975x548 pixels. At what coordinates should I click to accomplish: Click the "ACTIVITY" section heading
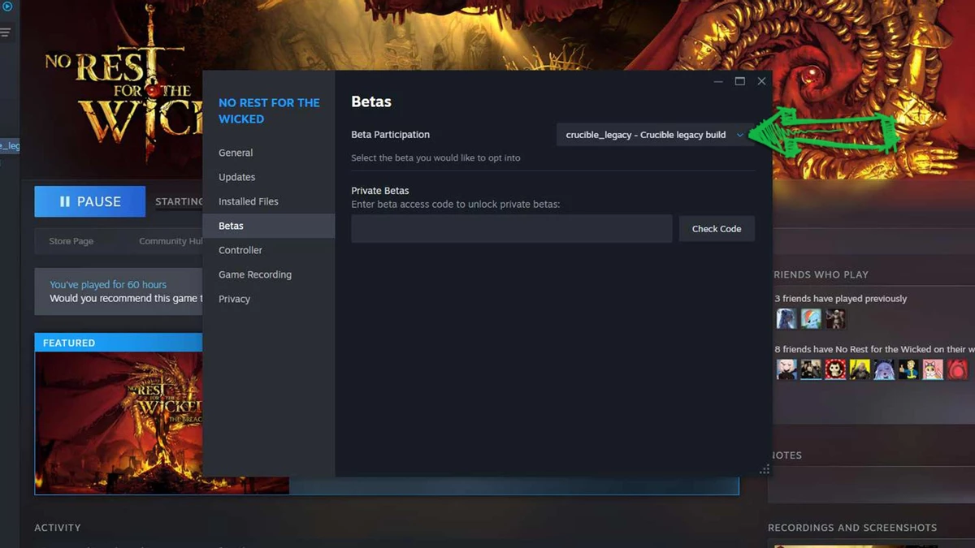pos(58,528)
